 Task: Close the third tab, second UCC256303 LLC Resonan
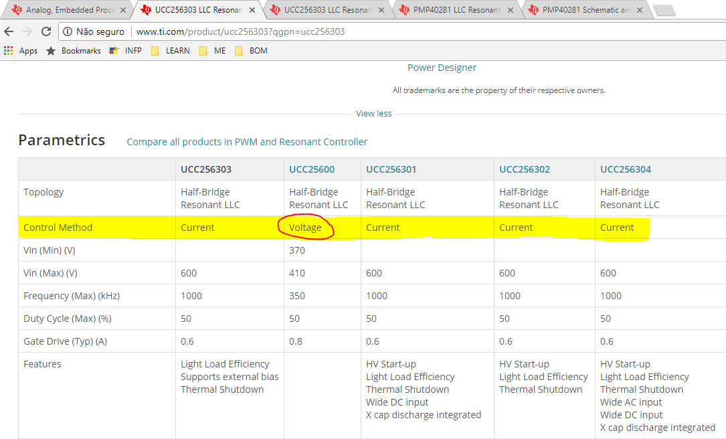click(x=381, y=10)
